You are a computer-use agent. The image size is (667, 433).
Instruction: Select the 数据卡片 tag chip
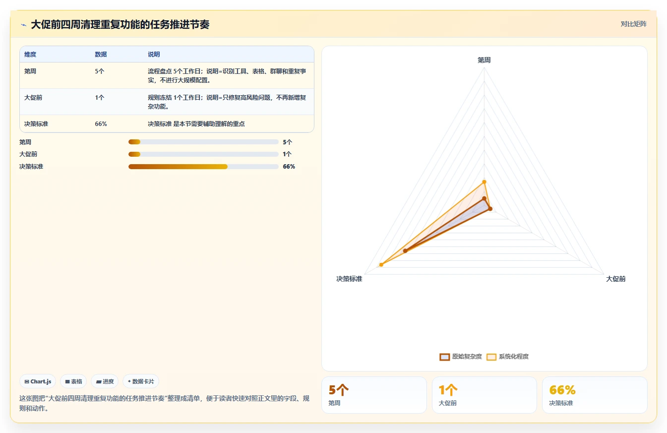tap(141, 381)
